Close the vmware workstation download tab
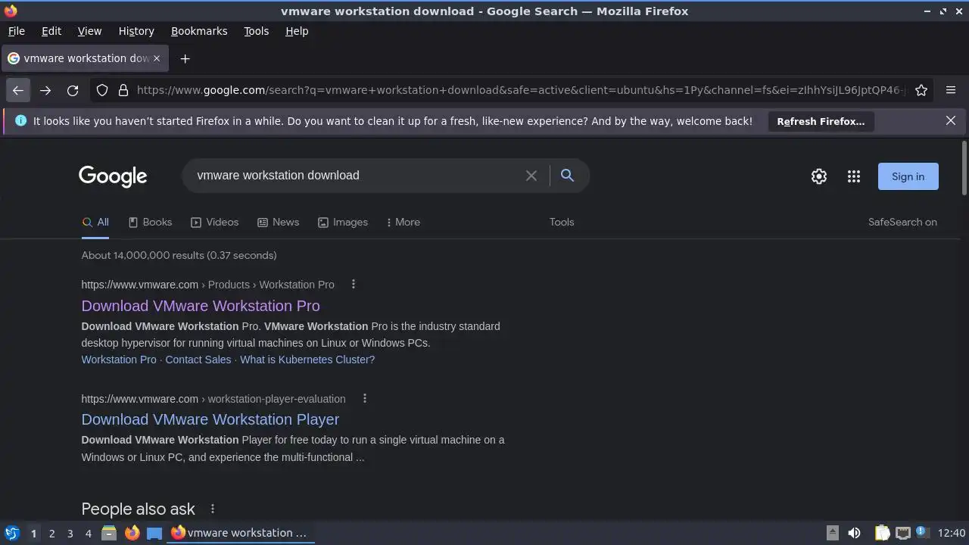The width and height of the screenshot is (969, 545). [157, 58]
